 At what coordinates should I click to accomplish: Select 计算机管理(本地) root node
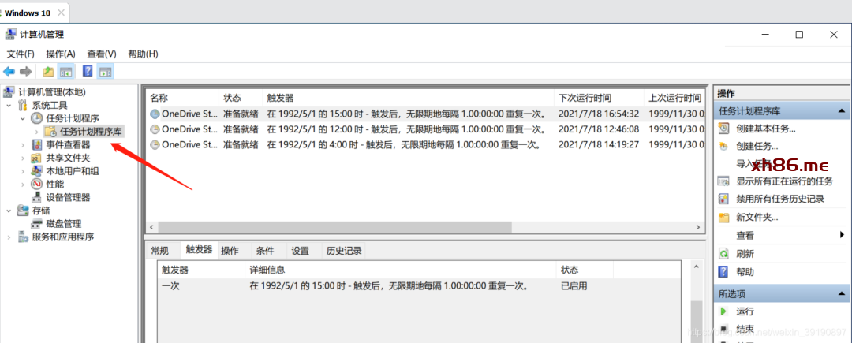click(52, 92)
